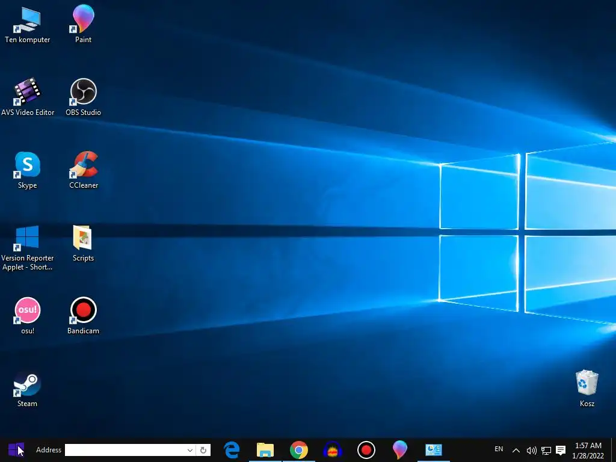Switch to Chrome on the taskbar
The image size is (616, 462).
tap(299, 450)
